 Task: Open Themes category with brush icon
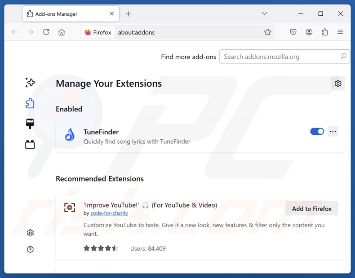[x=30, y=124]
